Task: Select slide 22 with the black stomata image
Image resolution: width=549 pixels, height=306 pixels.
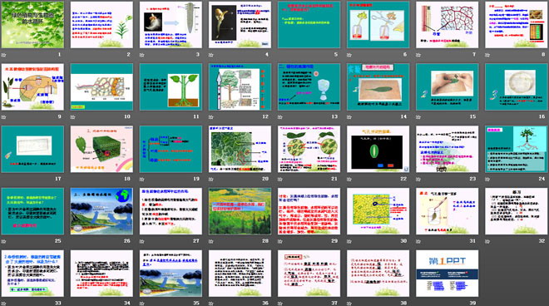Action: pyautogui.click(x=378, y=149)
